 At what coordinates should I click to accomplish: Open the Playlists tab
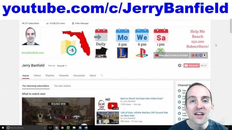pos(50,76)
